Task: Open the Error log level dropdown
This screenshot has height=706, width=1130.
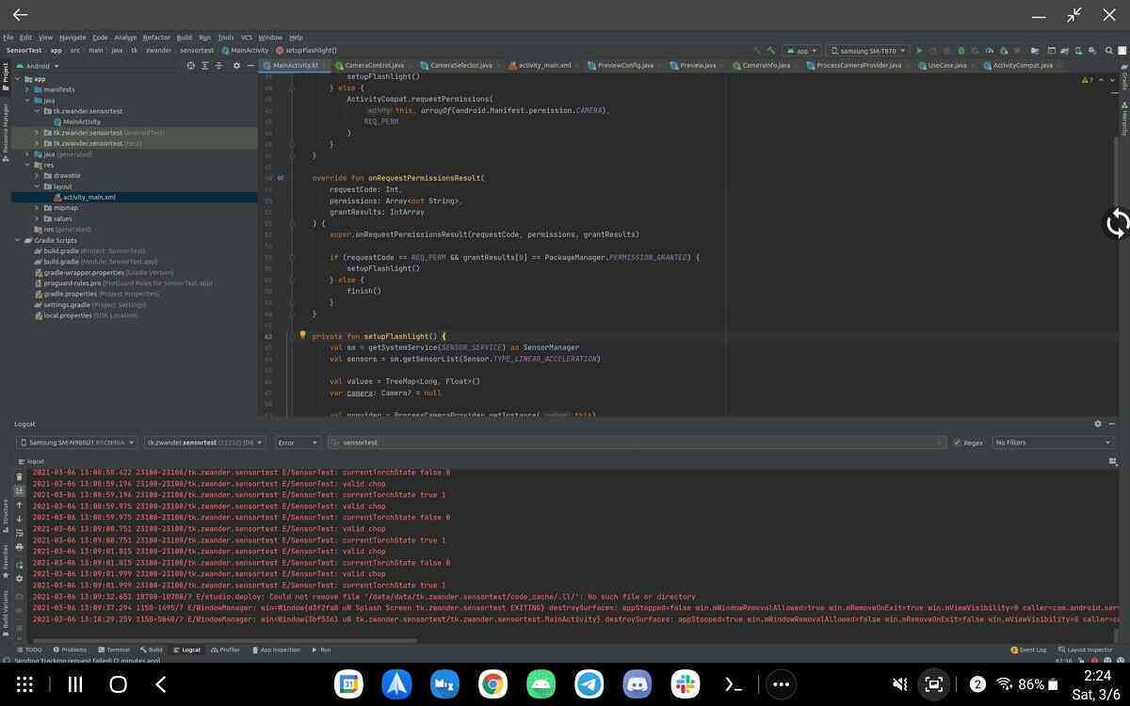Action: [x=298, y=442]
